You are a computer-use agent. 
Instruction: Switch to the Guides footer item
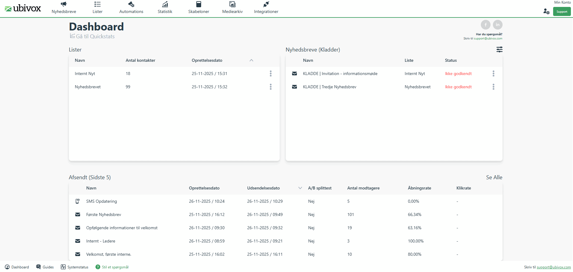[x=45, y=267]
